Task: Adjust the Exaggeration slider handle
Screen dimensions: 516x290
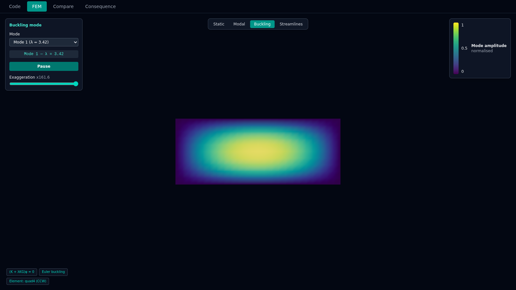Action: tap(76, 84)
